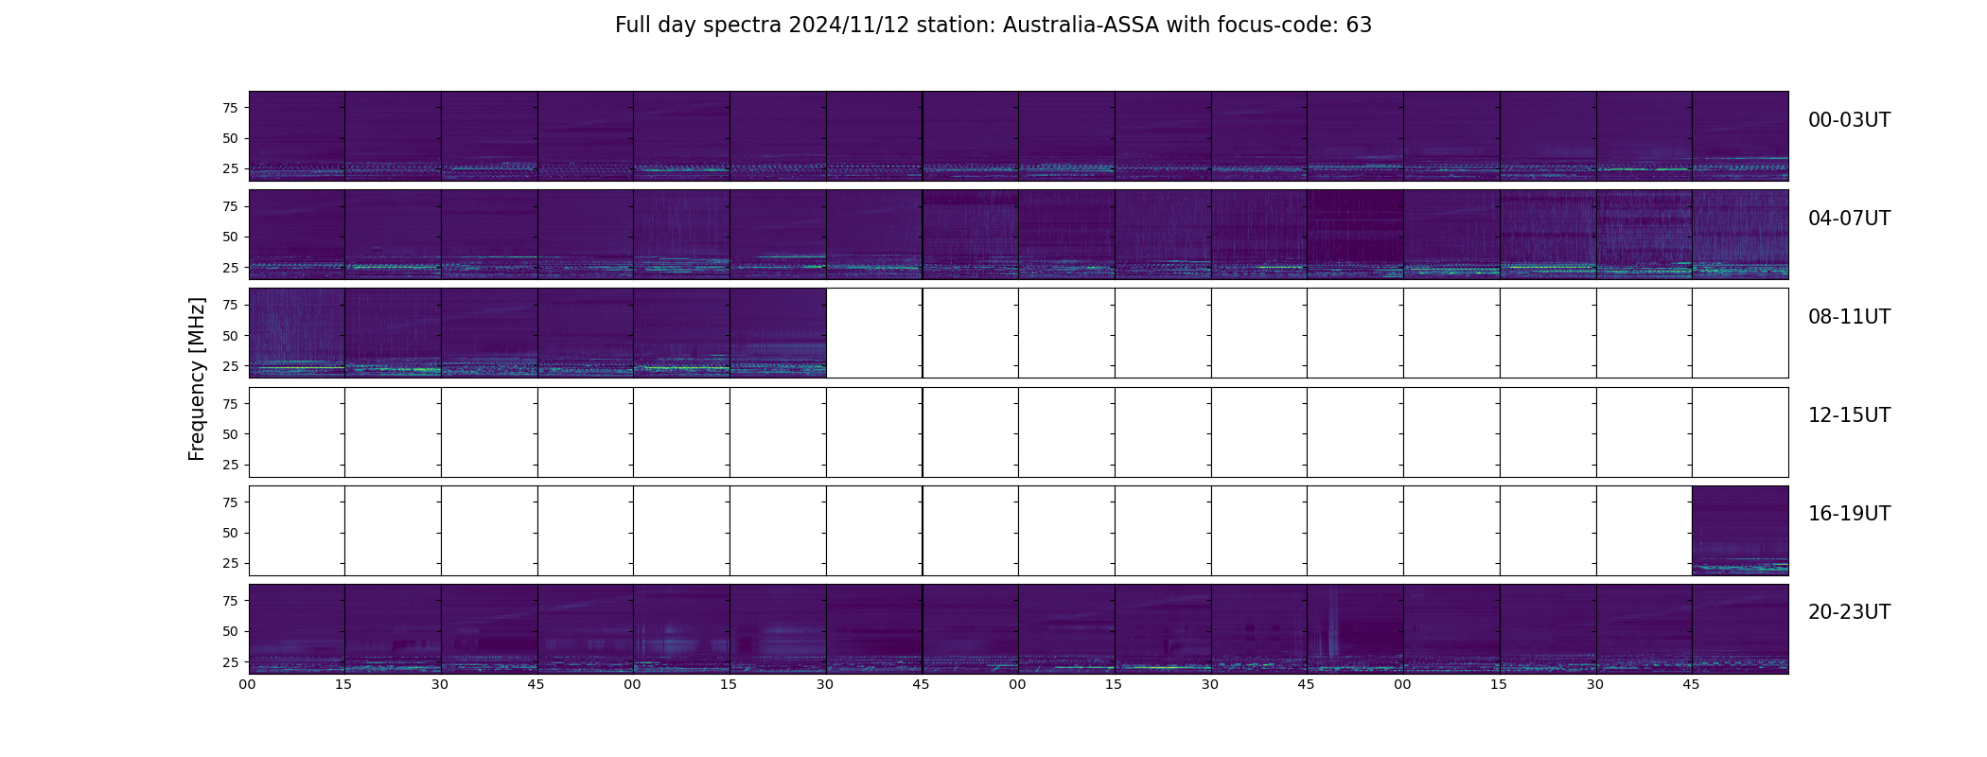Open the 06:45–07:00 UT dark spectrogram segment
The height and width of the screenshot is (757, 1987).
[x=1355, y=235]
